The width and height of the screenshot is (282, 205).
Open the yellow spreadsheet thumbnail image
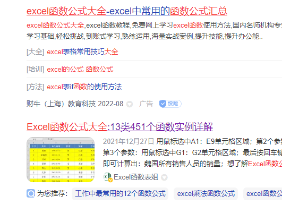pyautogui.click(x=61, y=160)
